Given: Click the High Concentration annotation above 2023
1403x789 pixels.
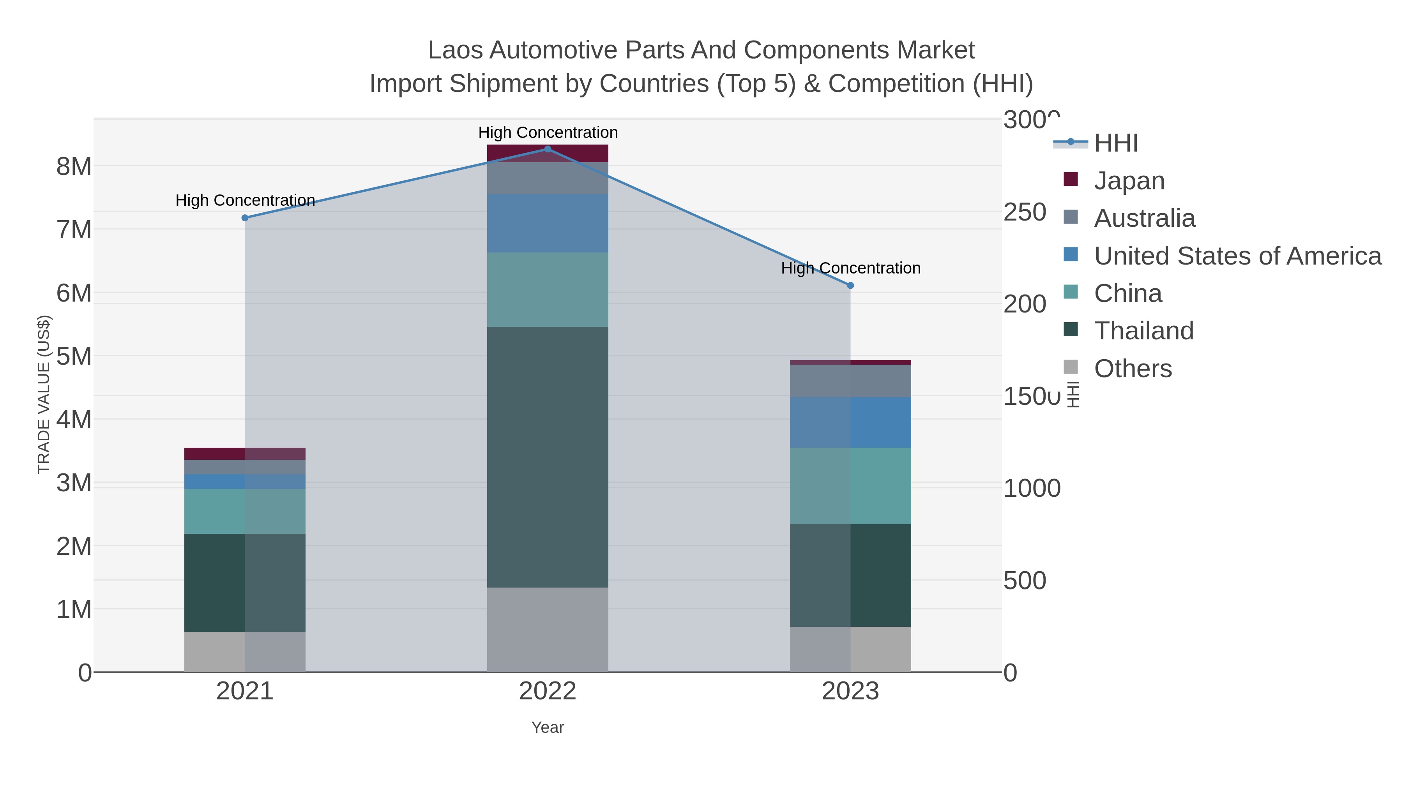Looking at the screenshot, I should (851, 268).
